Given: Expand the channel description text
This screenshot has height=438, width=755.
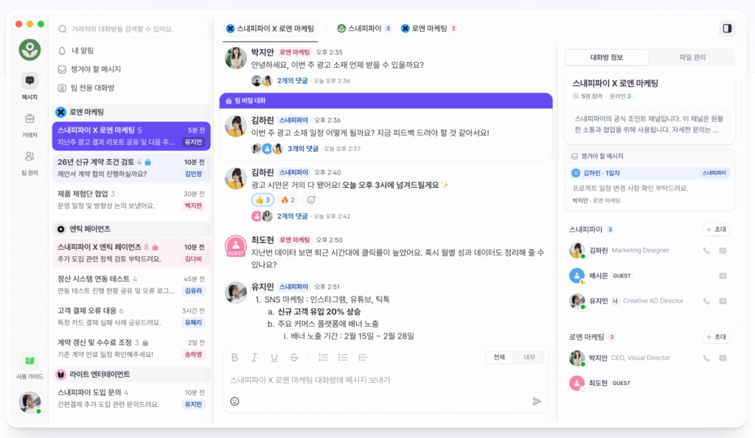Looking at the screenshot, I should pos(649,124).
